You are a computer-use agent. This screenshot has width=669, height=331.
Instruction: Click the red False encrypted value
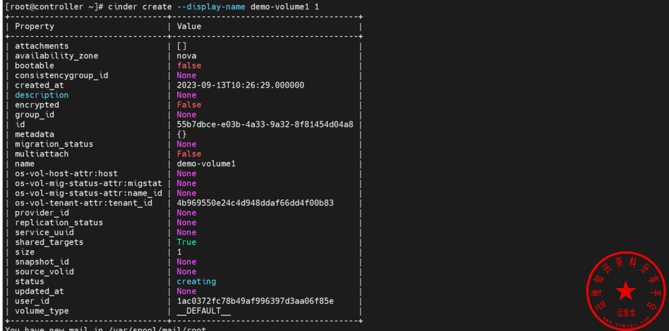click(x=189, y=105)
